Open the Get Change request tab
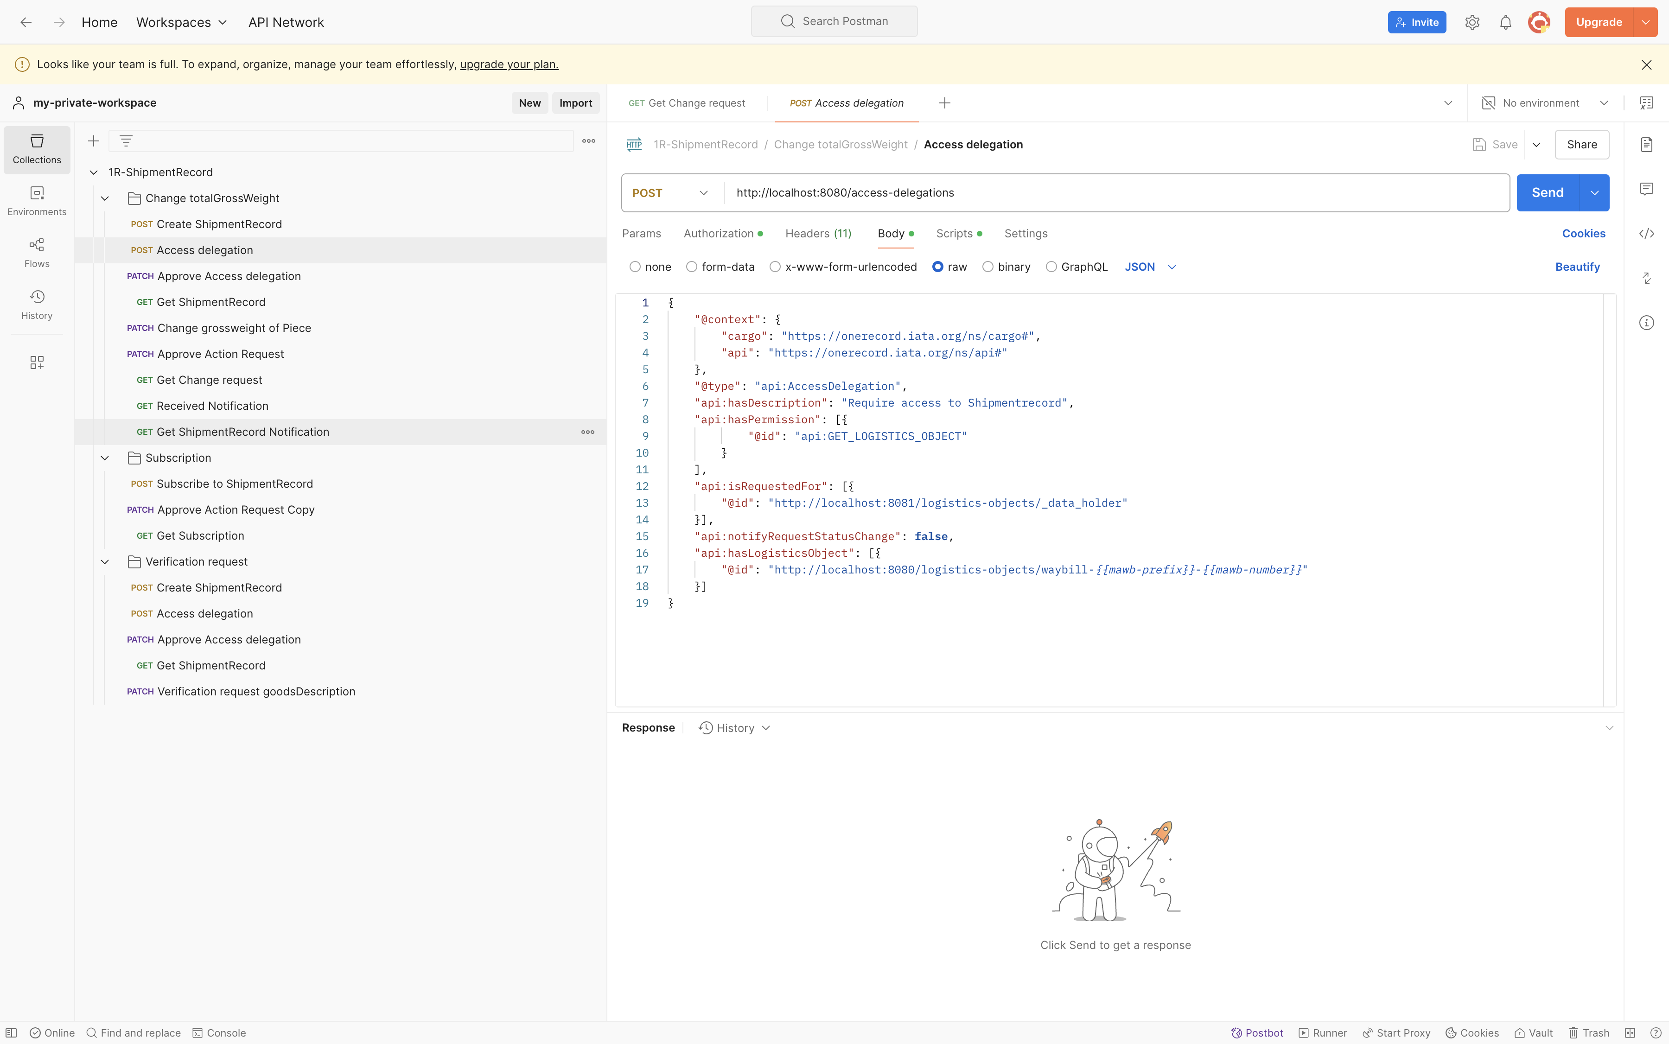Image resolution: width=1669 pixels, height=1044 pixels. [687, 103]
